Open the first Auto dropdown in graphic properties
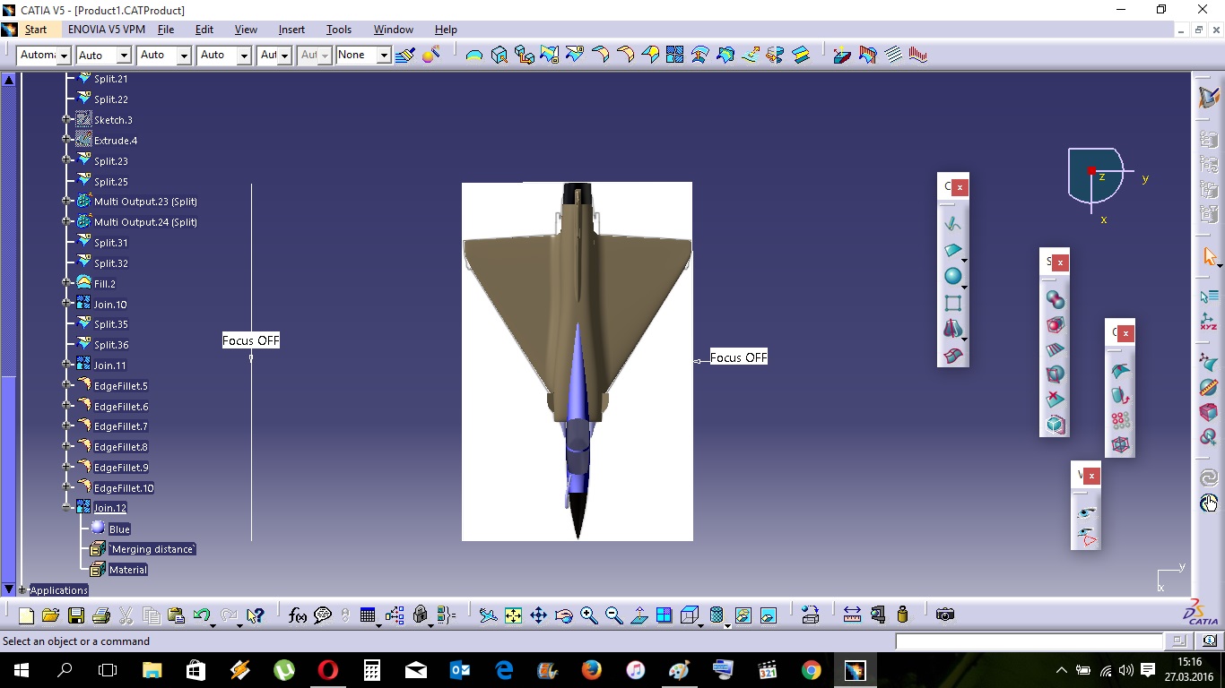This screenshot has height=688, width=1225. point(124,56)
